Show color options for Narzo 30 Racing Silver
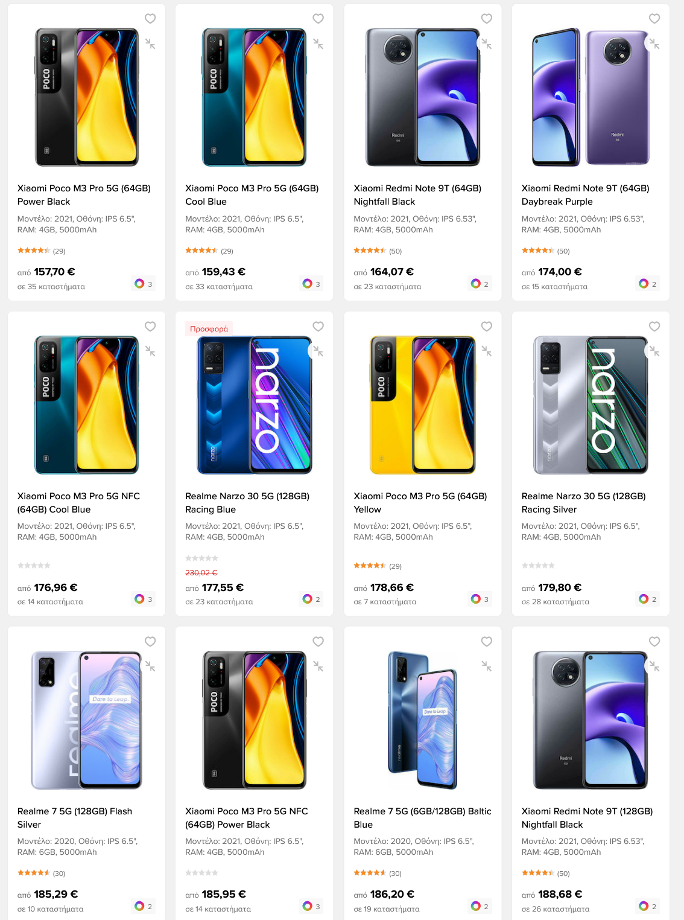 (x=648, y=599)
